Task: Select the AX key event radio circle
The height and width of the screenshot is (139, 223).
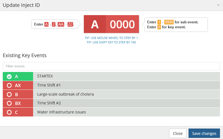Action: tap(9, 85)
